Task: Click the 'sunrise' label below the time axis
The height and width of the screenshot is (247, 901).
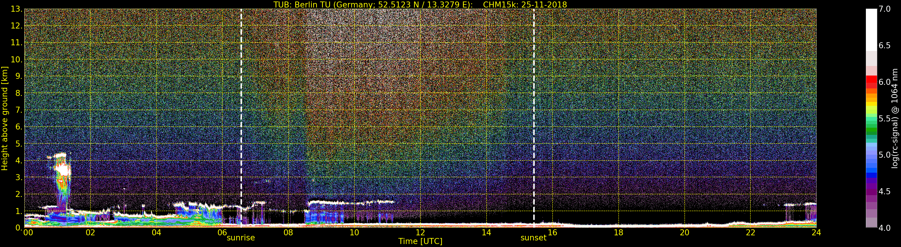Action: coord(241,238)
